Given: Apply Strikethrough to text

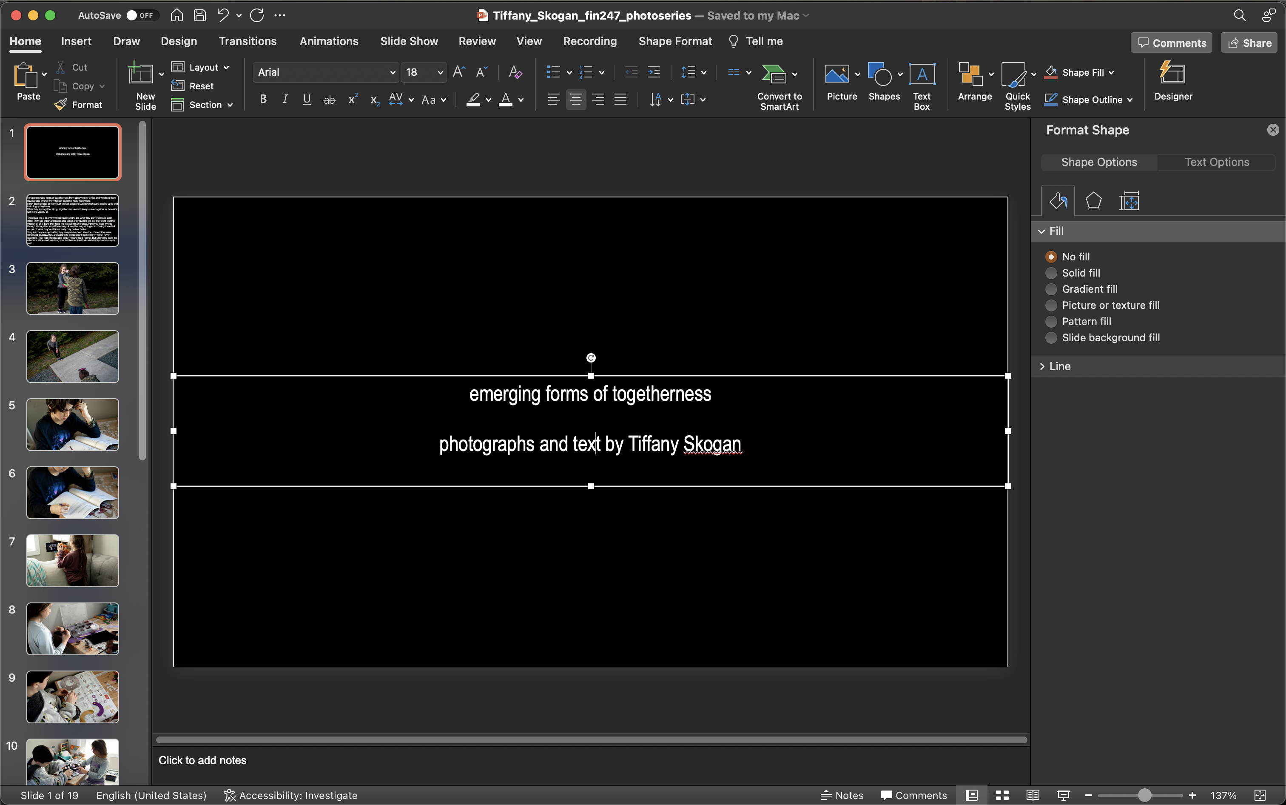Looking at the screenshot, I should pos(329,100).
